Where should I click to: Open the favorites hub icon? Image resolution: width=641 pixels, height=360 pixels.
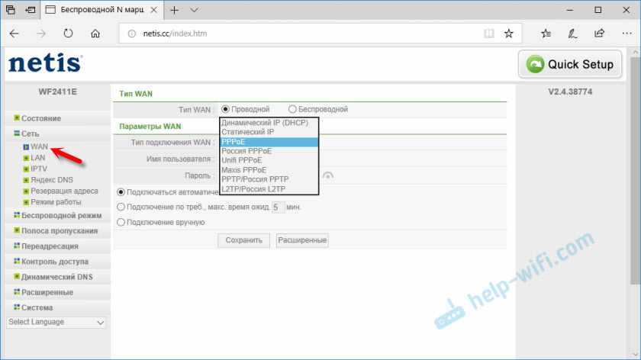[546, 34]
